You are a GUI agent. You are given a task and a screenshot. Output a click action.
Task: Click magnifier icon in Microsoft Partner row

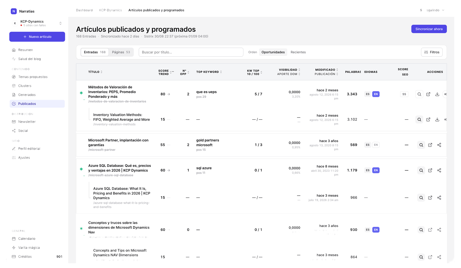(421, 145)
